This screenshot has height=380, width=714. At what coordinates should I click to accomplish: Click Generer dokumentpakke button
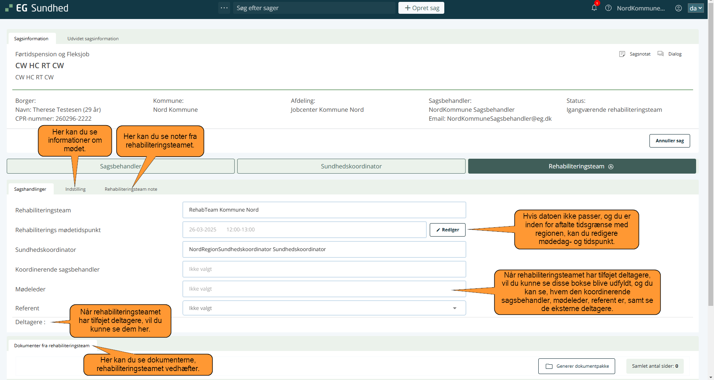point(576,366)
